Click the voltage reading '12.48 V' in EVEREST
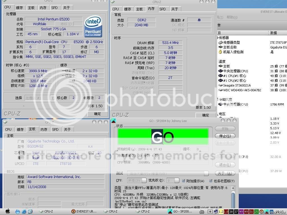Screen dimensions: 287x215 (x=276, y=133)
